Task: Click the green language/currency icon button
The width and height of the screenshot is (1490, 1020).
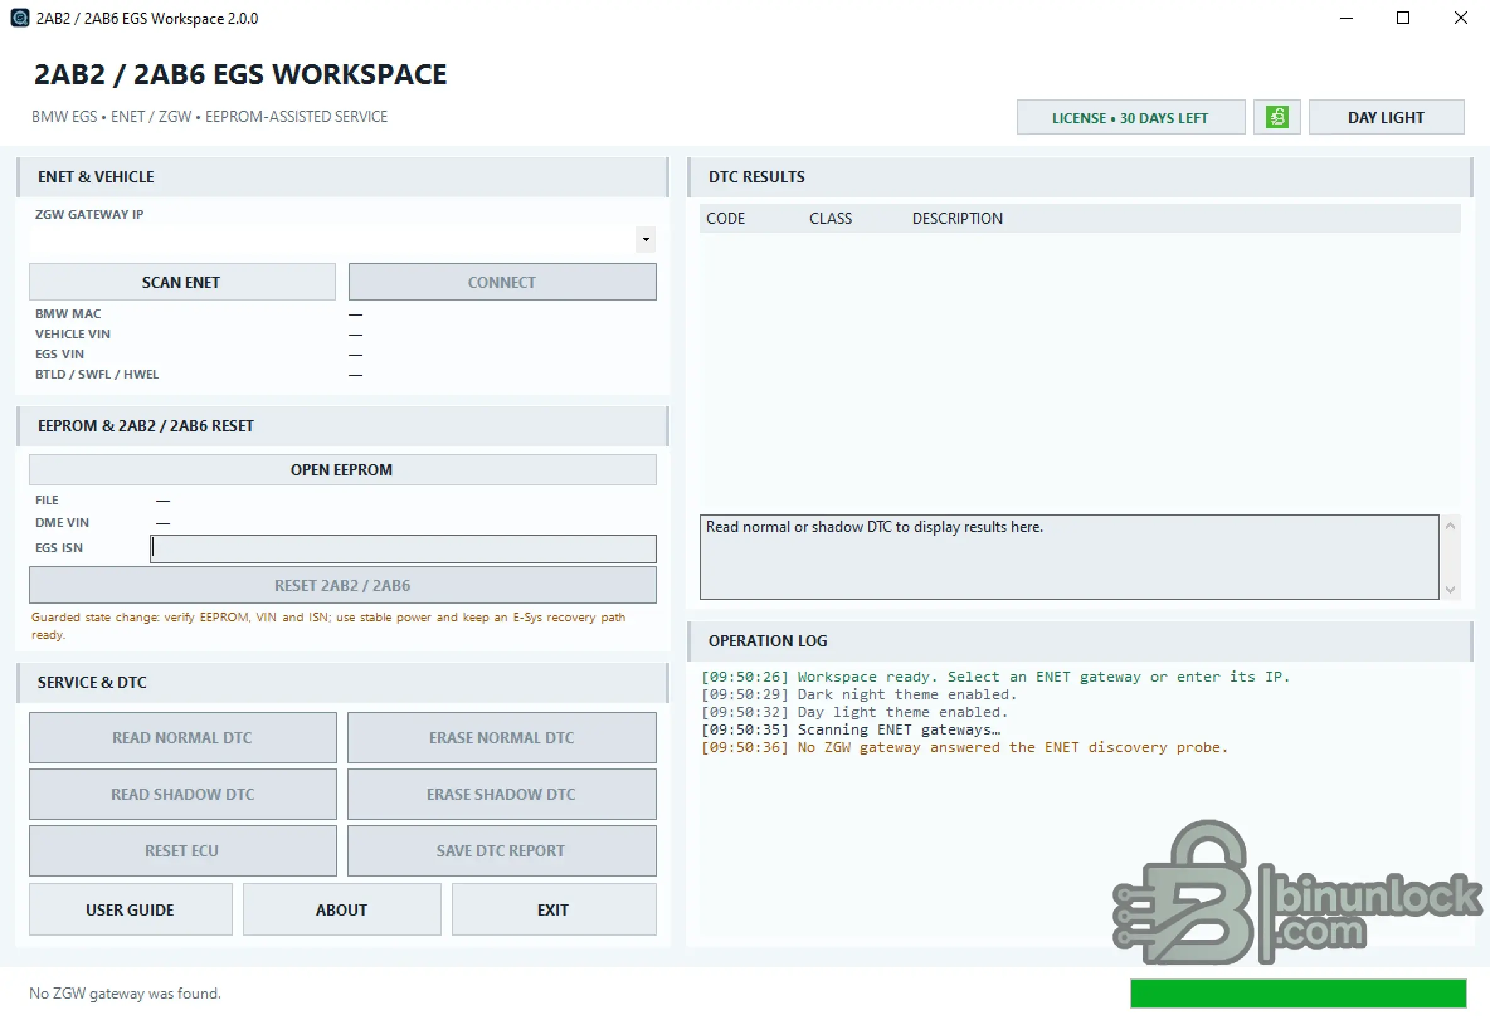Action: tap(1277, 117)
